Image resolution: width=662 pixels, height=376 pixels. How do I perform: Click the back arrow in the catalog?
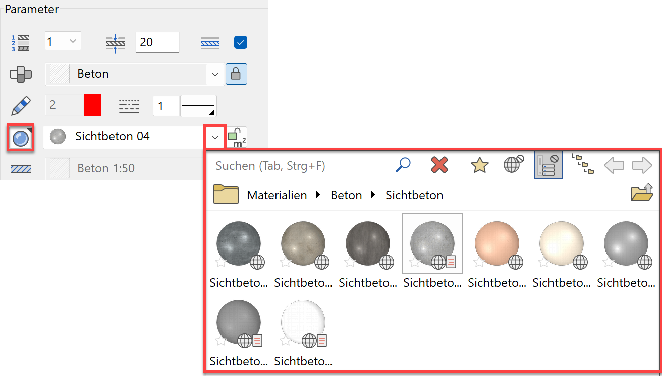point(614,165)
